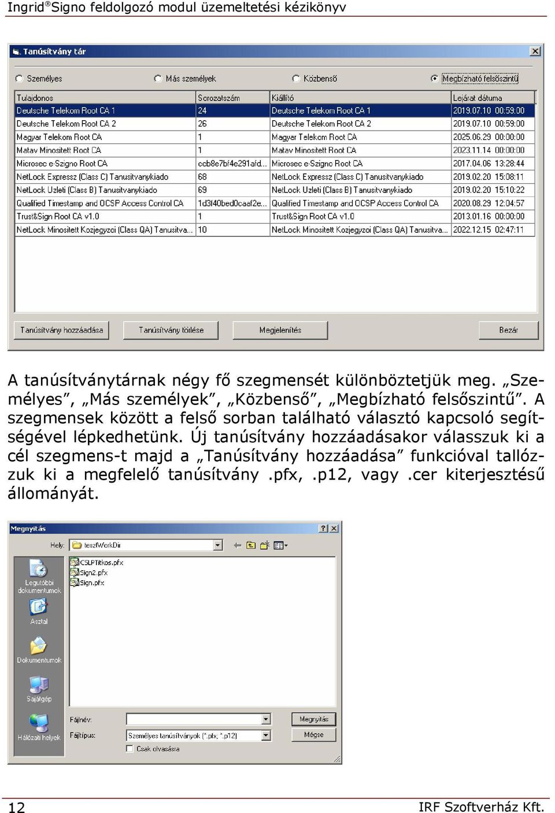The image size is (555, 813).
Task: Select the Személyes radio button
Action: 20,79
